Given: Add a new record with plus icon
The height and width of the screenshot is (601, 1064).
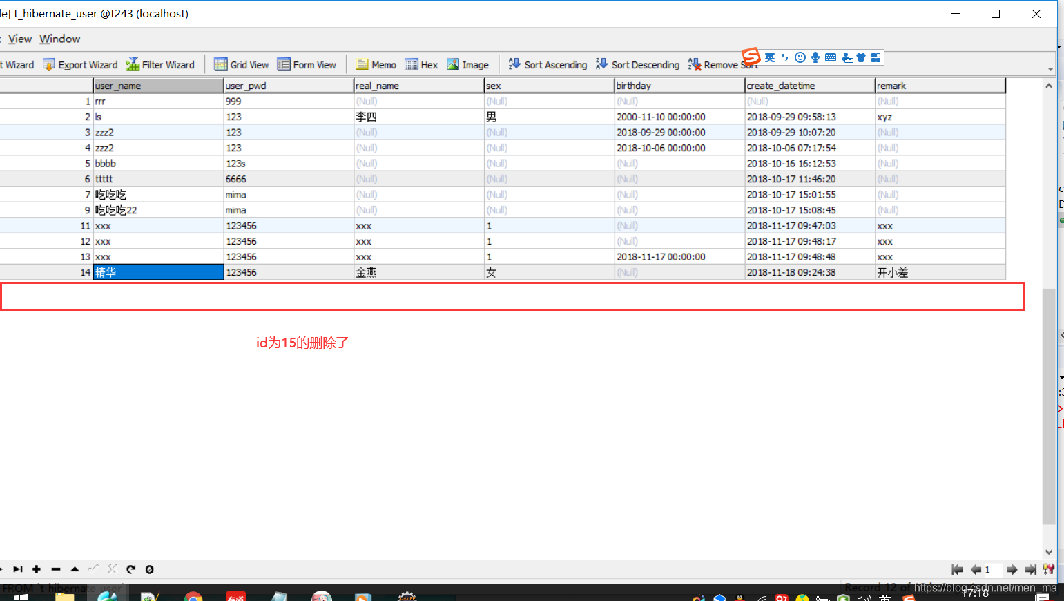Looking at the screenshot, I should [x=37, y=569].
